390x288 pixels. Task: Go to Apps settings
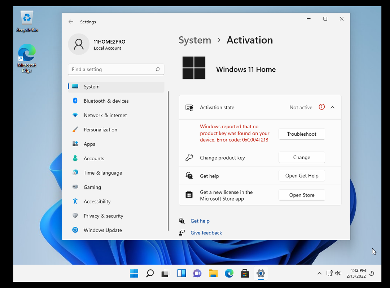116,144
